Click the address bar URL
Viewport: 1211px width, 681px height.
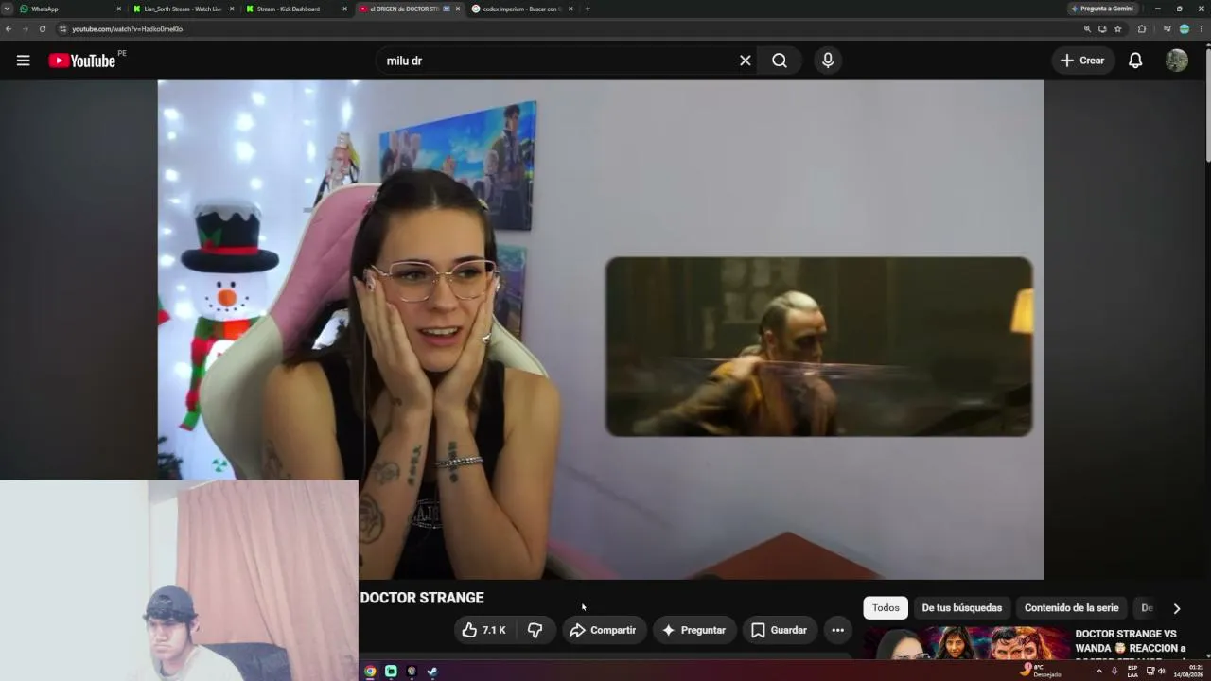point(128,29)
